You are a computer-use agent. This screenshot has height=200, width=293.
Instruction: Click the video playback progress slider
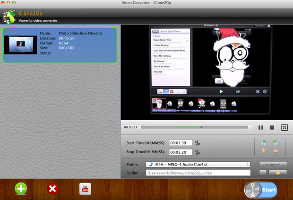(x=194, y=127)
